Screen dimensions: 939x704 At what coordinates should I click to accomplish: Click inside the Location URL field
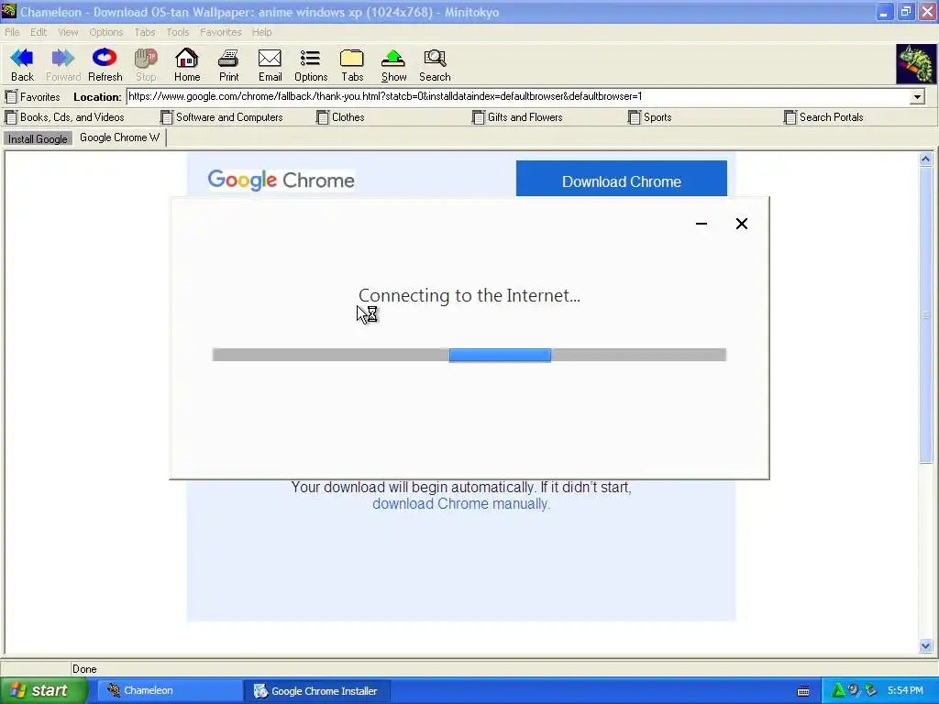(x=518, y=96)
